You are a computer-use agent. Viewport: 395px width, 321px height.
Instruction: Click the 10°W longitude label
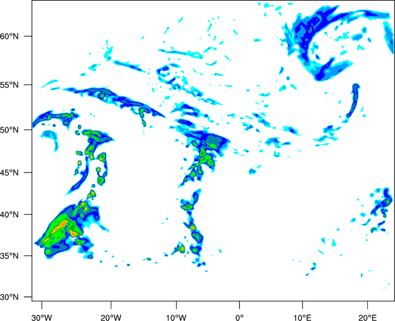coord(176,318)
